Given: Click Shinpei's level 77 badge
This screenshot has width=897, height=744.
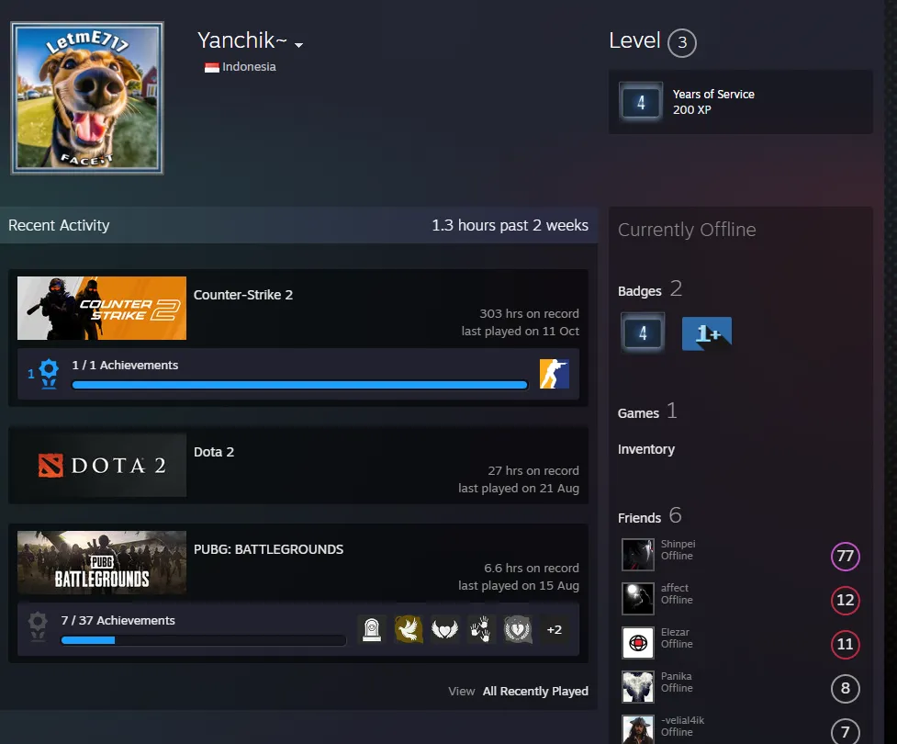Looking at the screenshot, I should pos(845,556).
